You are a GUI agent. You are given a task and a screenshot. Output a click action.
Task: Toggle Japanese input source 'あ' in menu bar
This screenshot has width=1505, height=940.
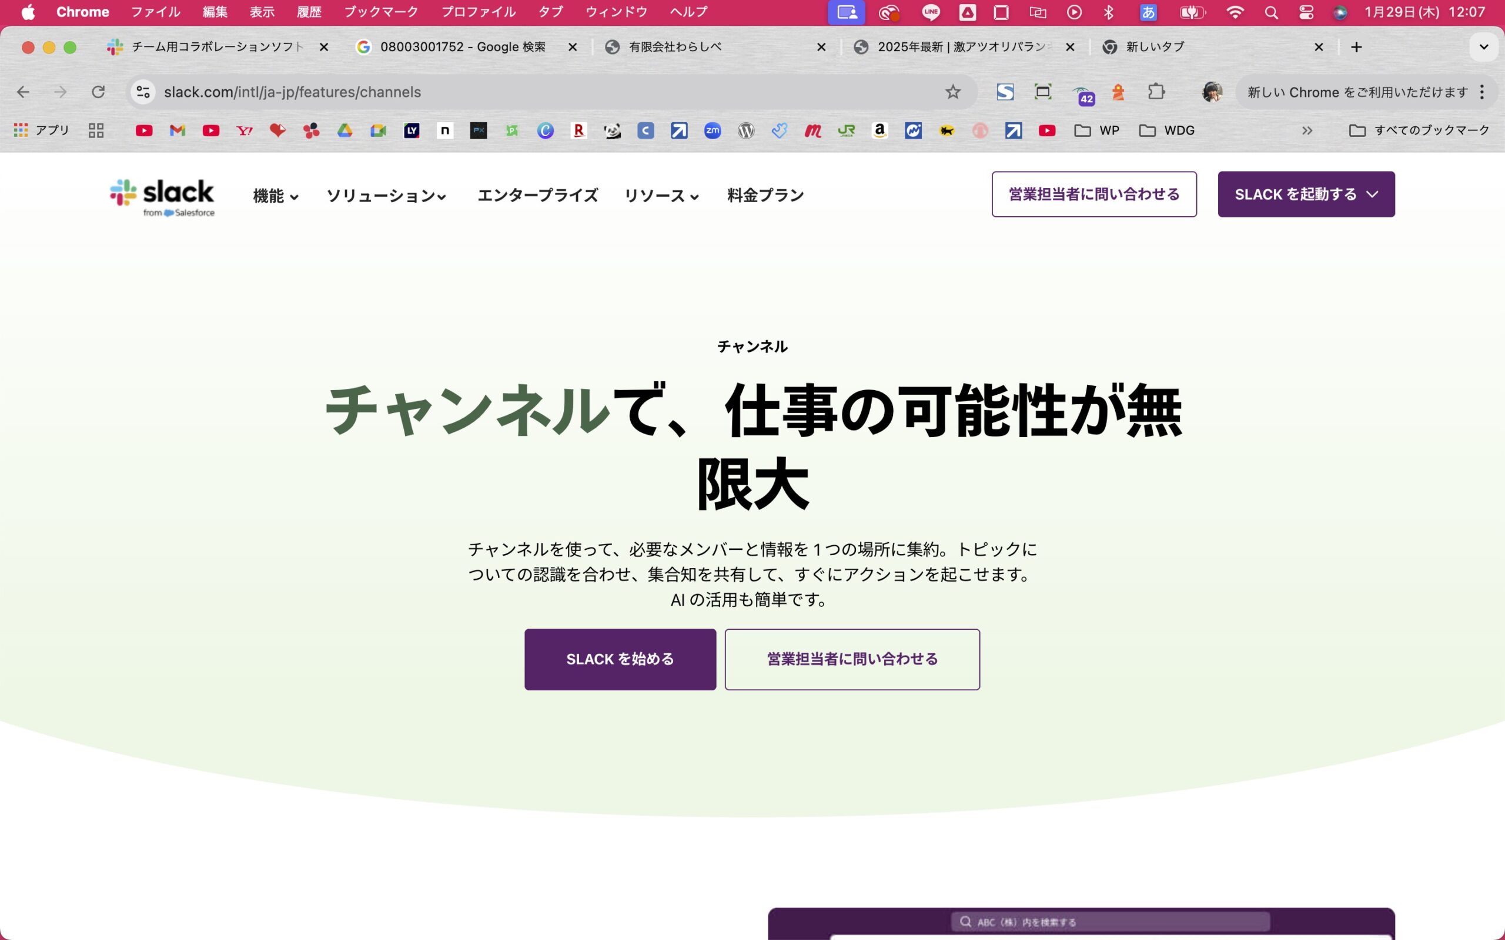pyautogui.click(x=1148, y=12)
